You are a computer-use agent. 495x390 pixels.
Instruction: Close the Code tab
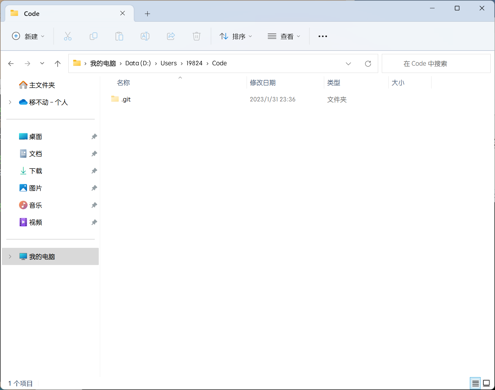(123, 13)
